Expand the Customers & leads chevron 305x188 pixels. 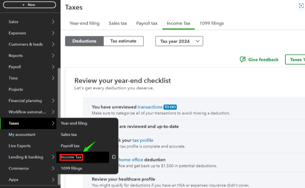[53, 44]
